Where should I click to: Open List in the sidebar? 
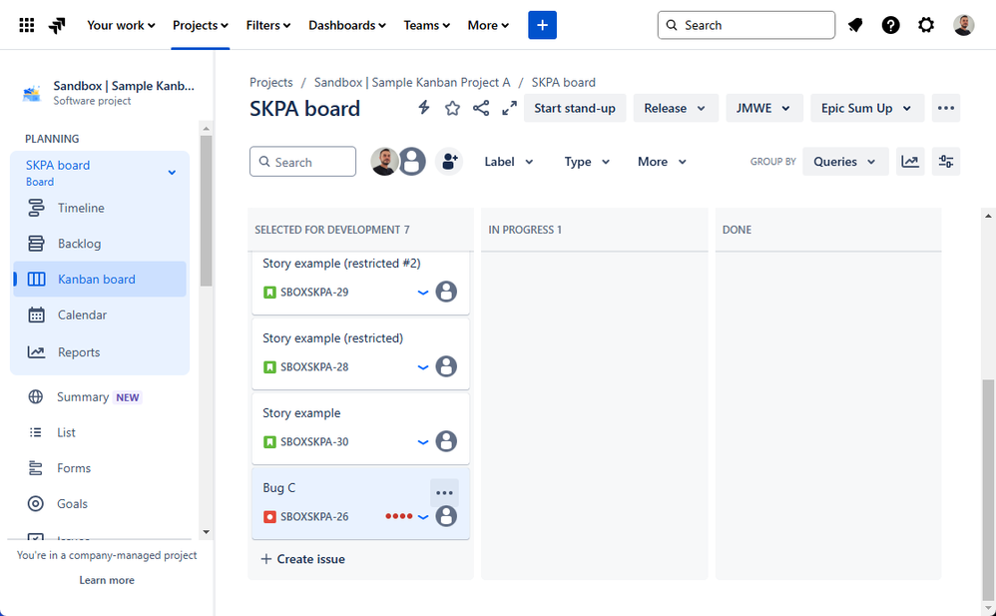click(100, 432)
